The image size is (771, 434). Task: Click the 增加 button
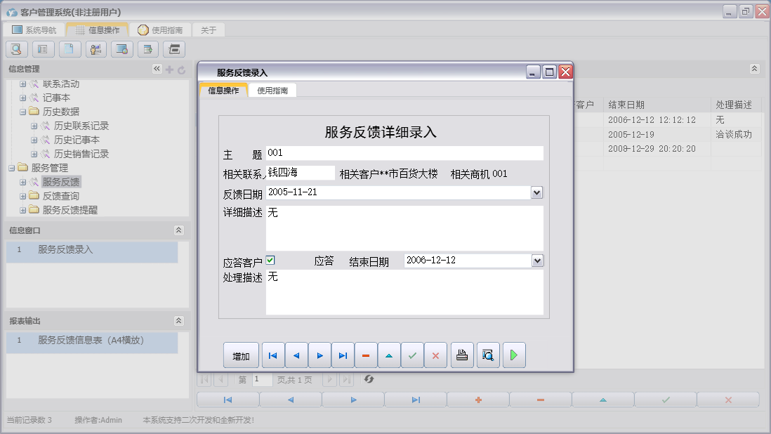pyautogui.click(x=241, y=356)
